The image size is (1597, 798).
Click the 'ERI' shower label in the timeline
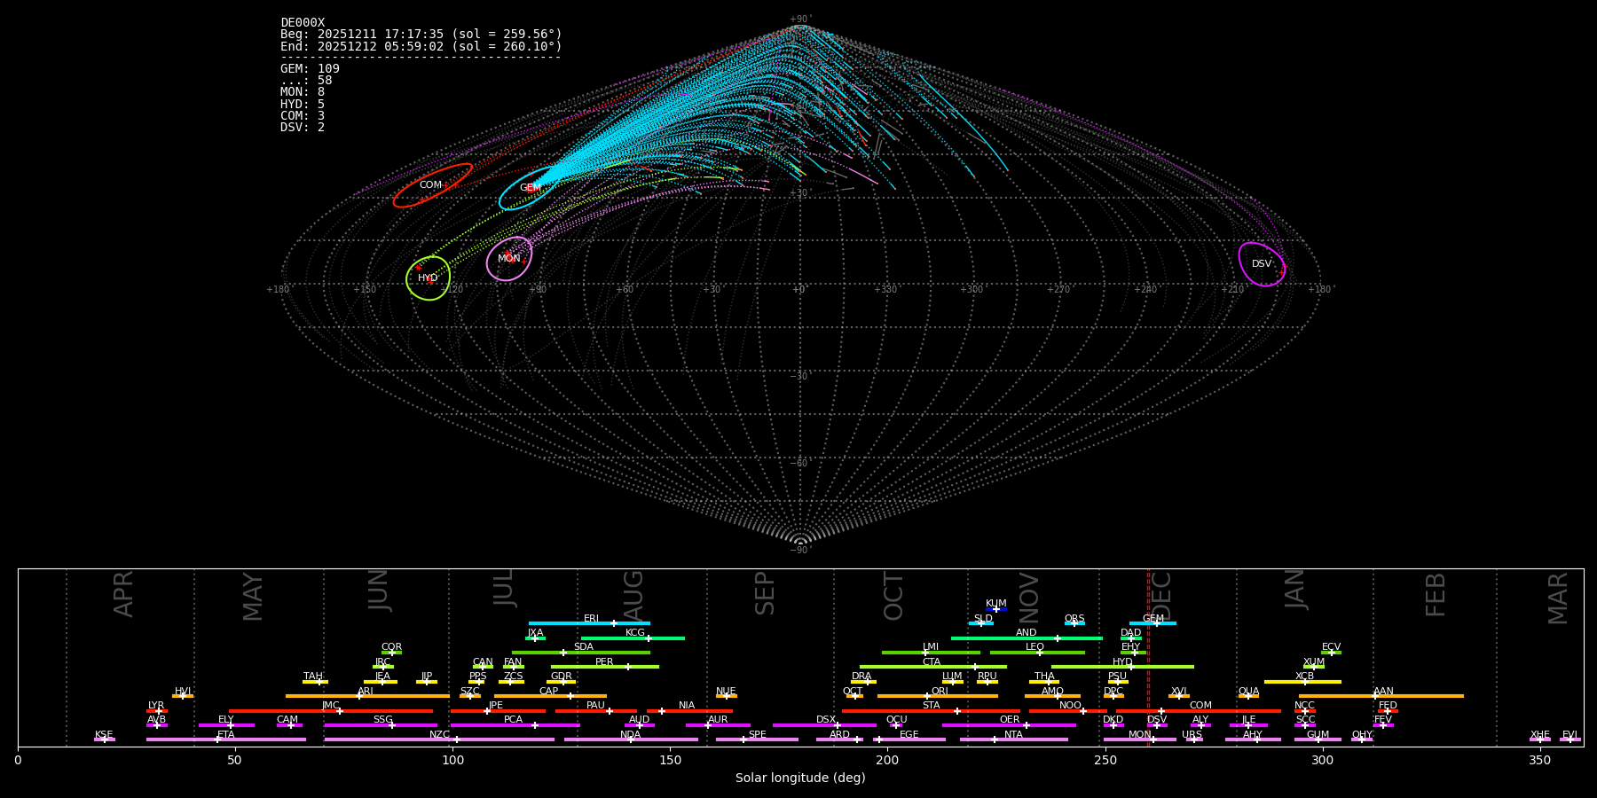click(591, 619)
